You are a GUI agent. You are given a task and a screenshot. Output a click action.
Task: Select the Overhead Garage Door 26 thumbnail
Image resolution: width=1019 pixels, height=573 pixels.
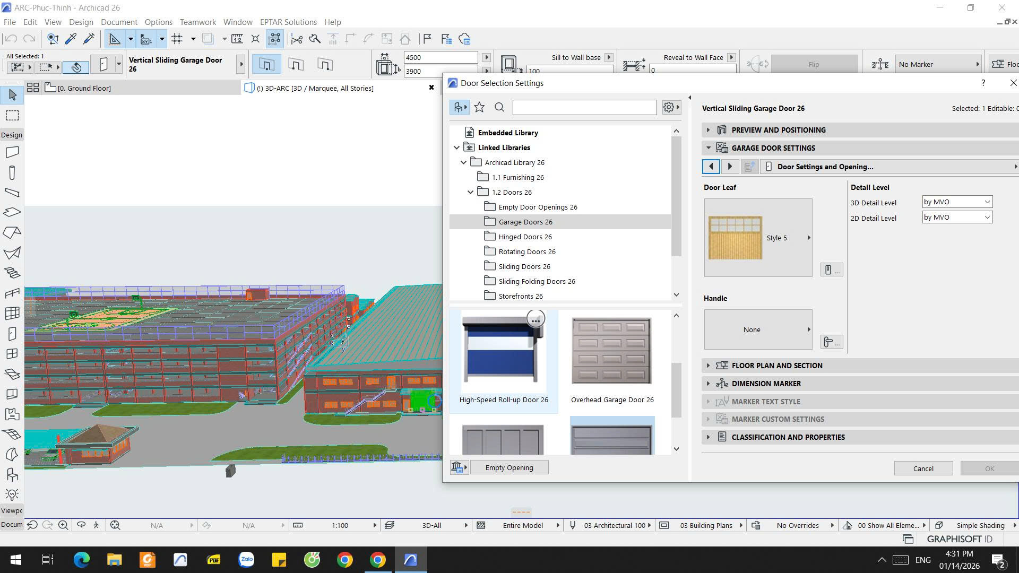tap(611, 350)
